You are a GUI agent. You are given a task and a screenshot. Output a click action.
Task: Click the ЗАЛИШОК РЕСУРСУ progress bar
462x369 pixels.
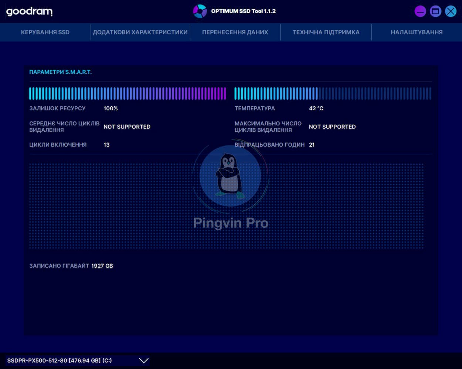[128, 94]
